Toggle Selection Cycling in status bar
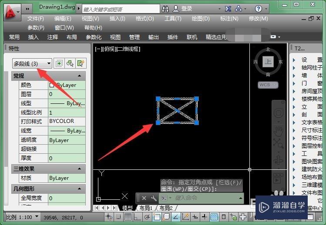Image resolution: width=326 pixels, height=225 pixels. pyautogui.click(x=233, y=217)
